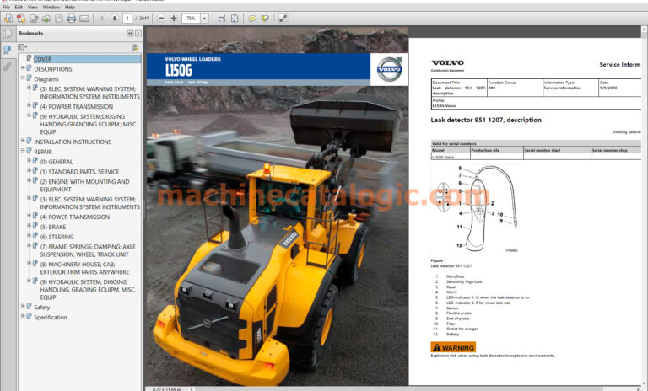Open the edit/sign document tool icon
The height and width of the screenshot is (391, 648).
click(x=34, y=19)
